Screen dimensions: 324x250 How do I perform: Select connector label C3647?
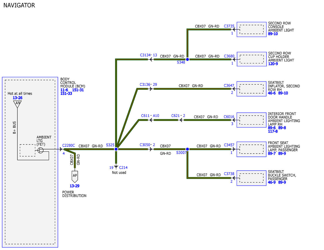(229, 85)
